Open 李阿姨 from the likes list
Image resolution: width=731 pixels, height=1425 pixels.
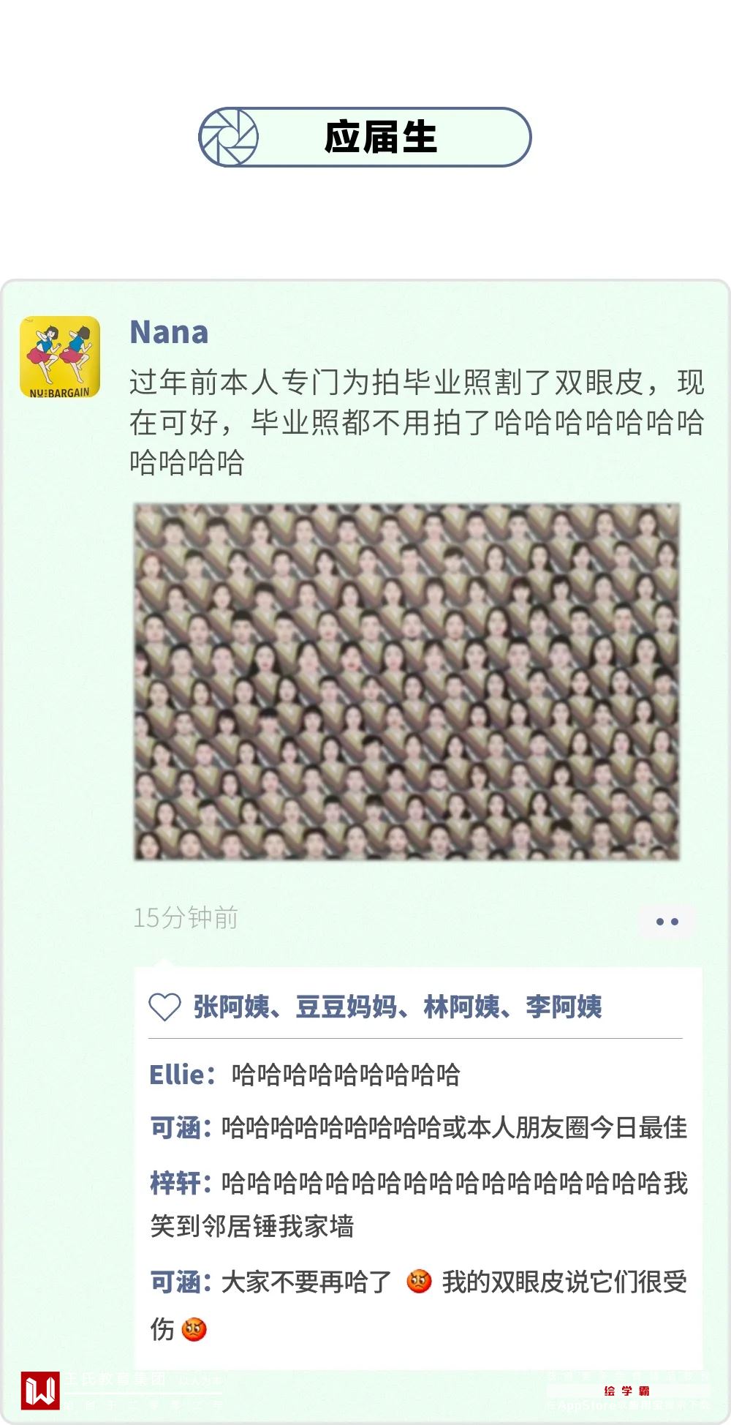(x=564, y=1007)
